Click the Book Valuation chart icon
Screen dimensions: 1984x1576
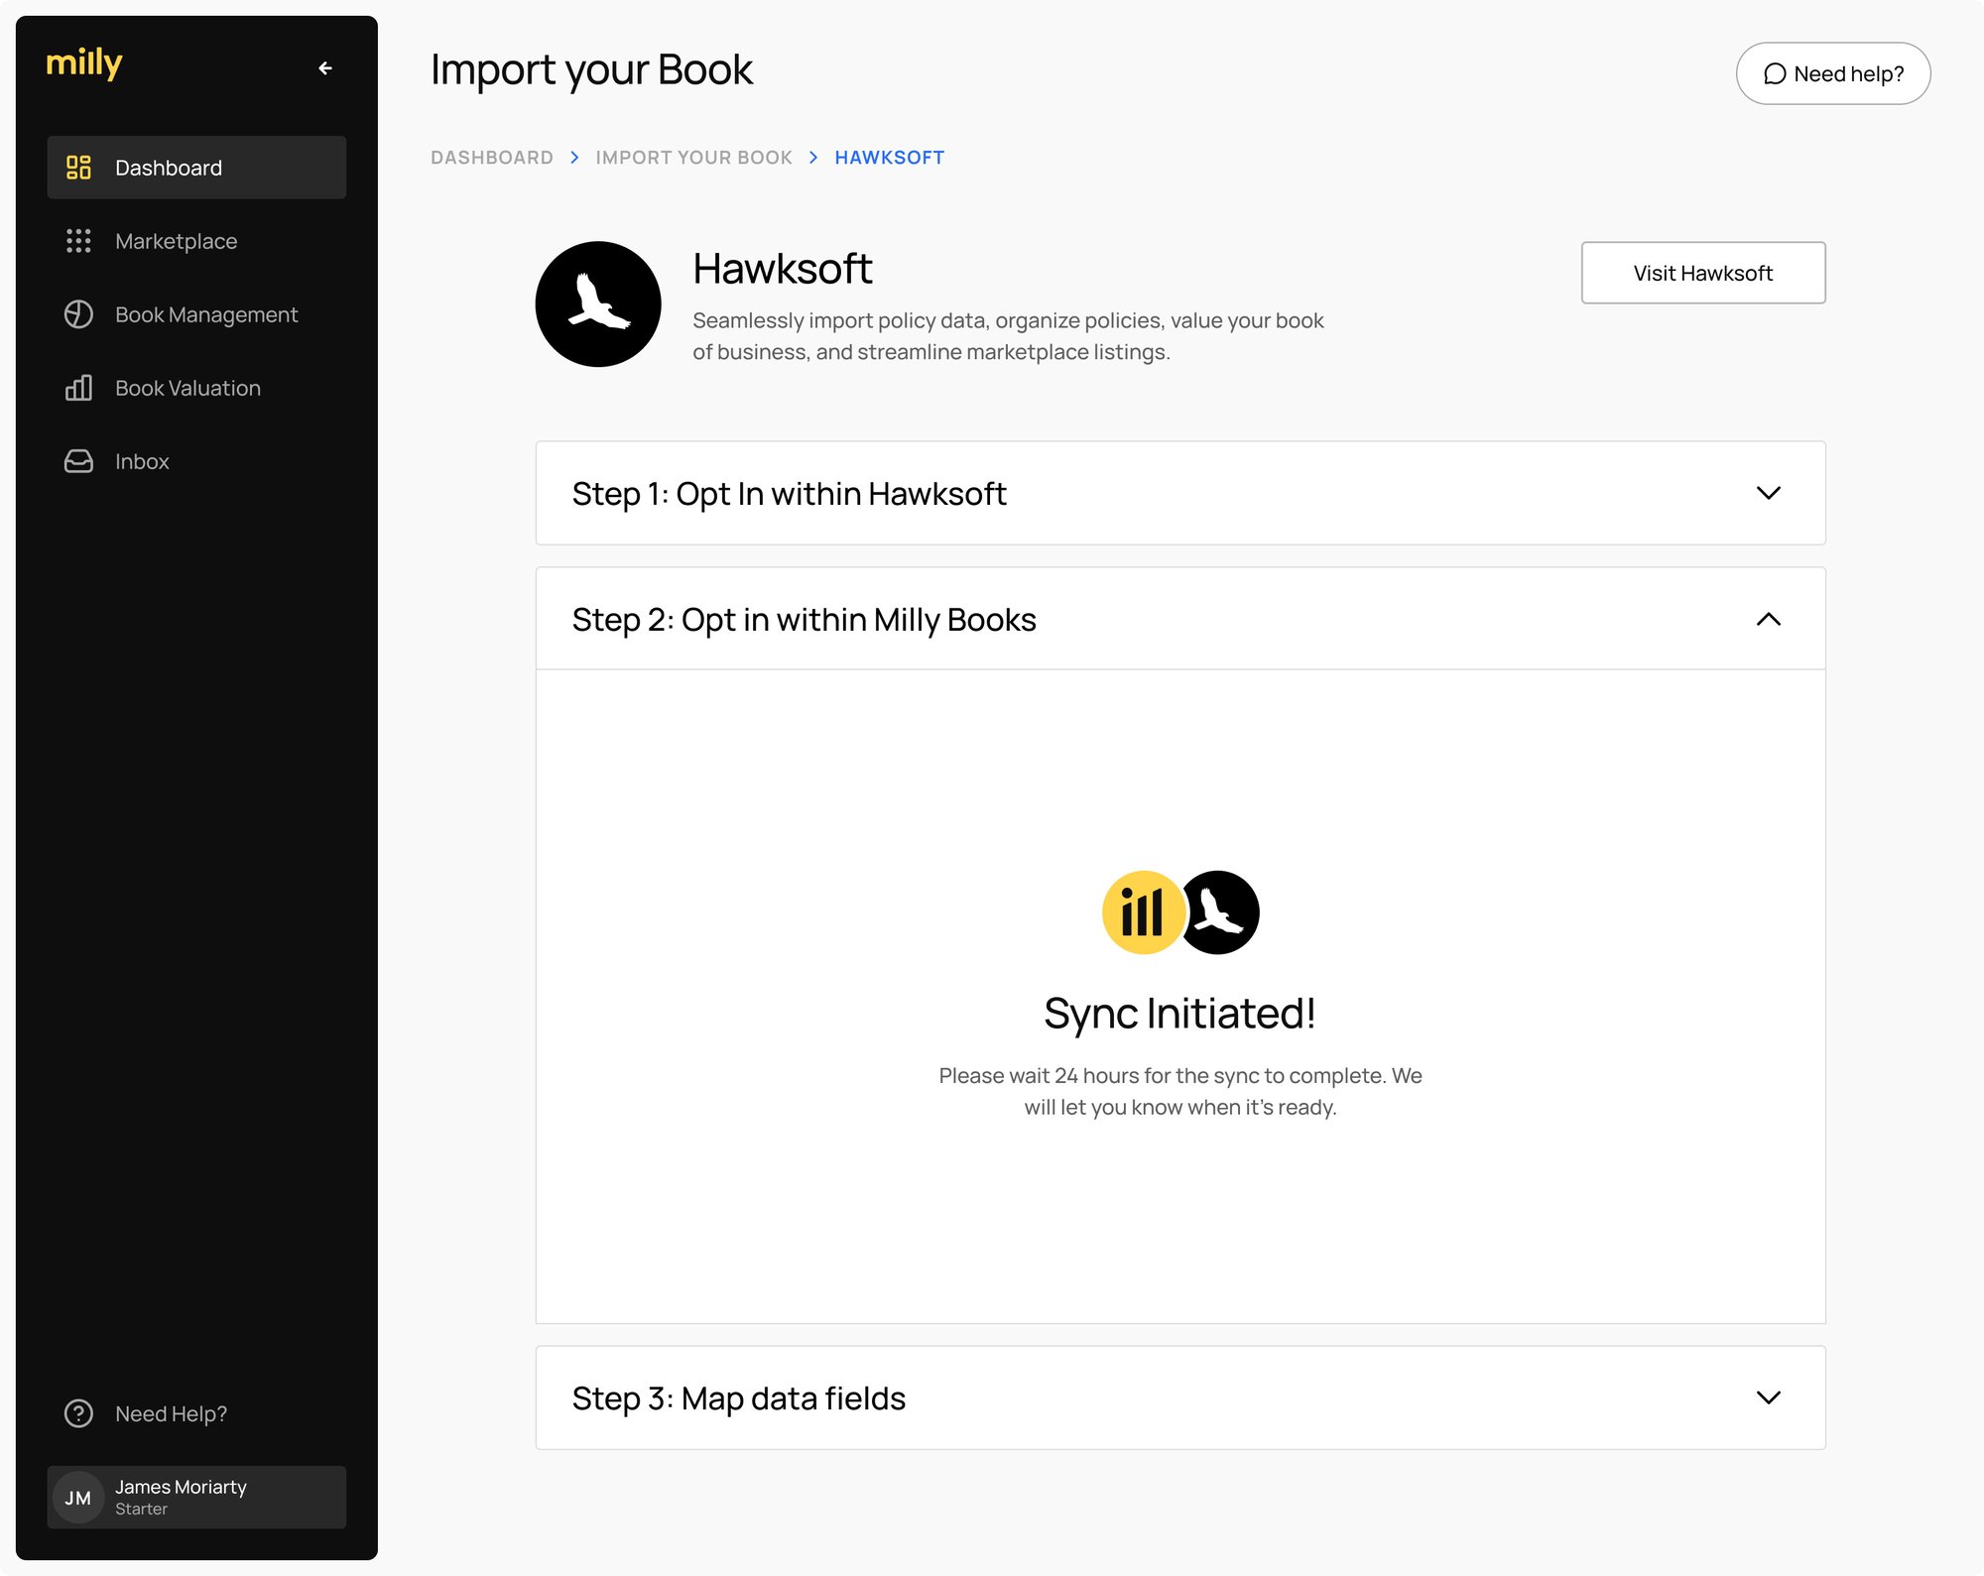coord(78,388)
